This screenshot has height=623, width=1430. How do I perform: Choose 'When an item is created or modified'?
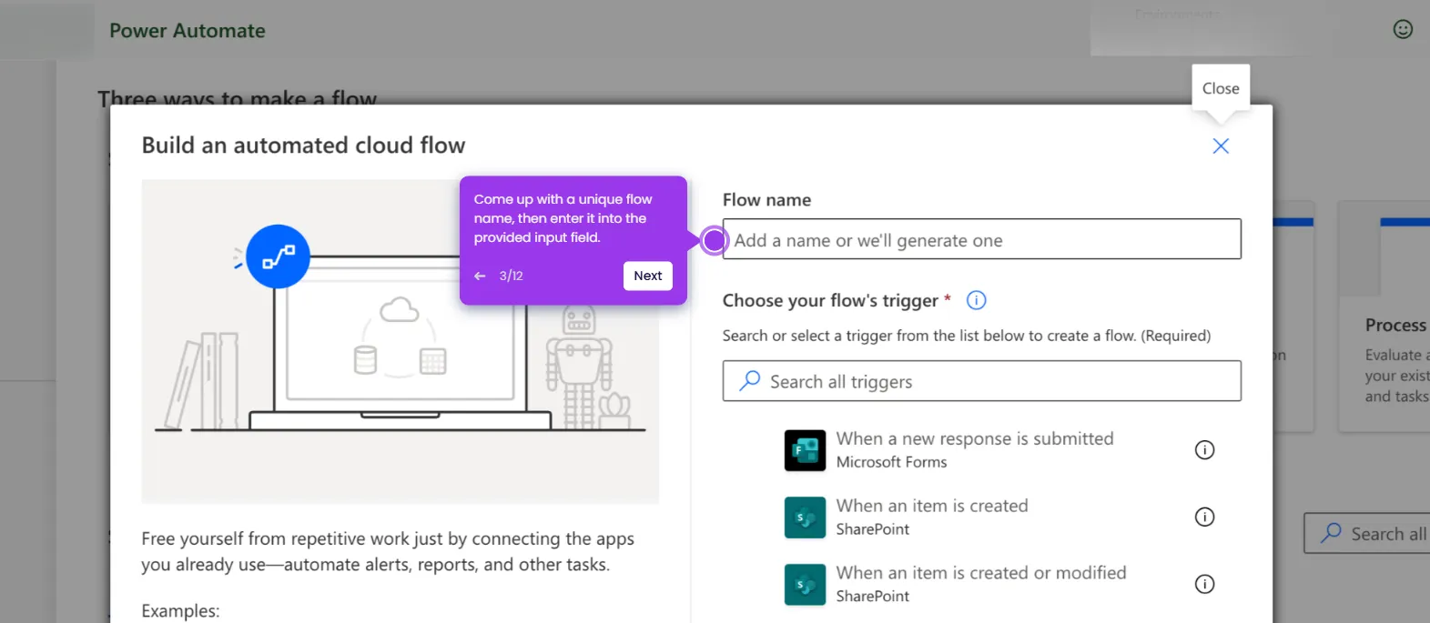point(981,573)
